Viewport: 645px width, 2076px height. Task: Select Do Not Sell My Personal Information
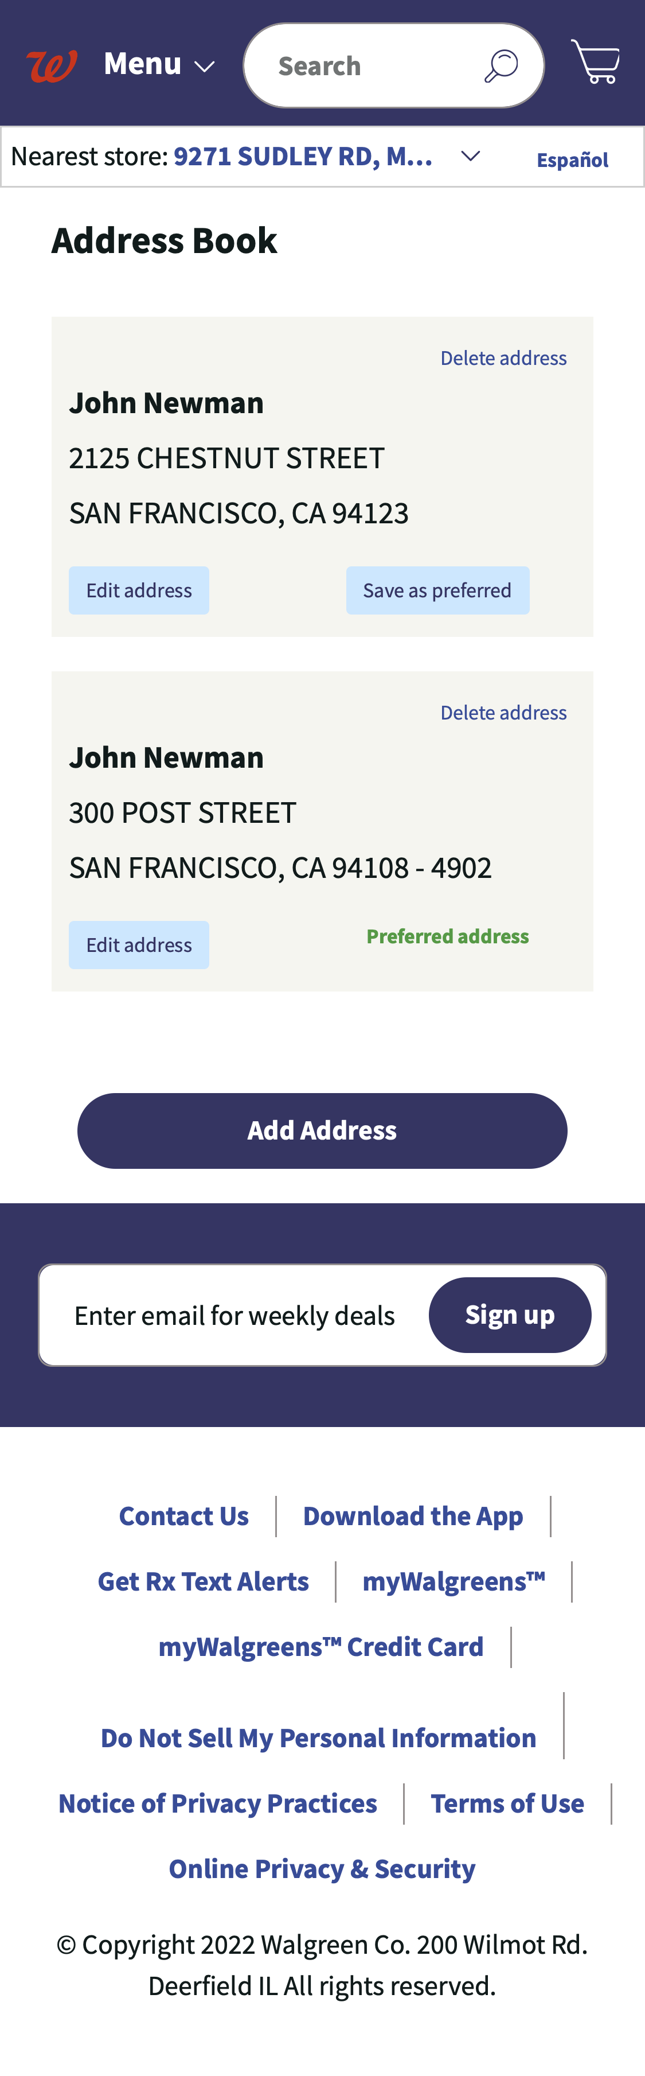(x=318, y=1737)
